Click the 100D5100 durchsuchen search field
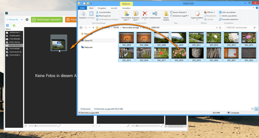Screen dimensions: 259x138 click(x=241, y=27)
